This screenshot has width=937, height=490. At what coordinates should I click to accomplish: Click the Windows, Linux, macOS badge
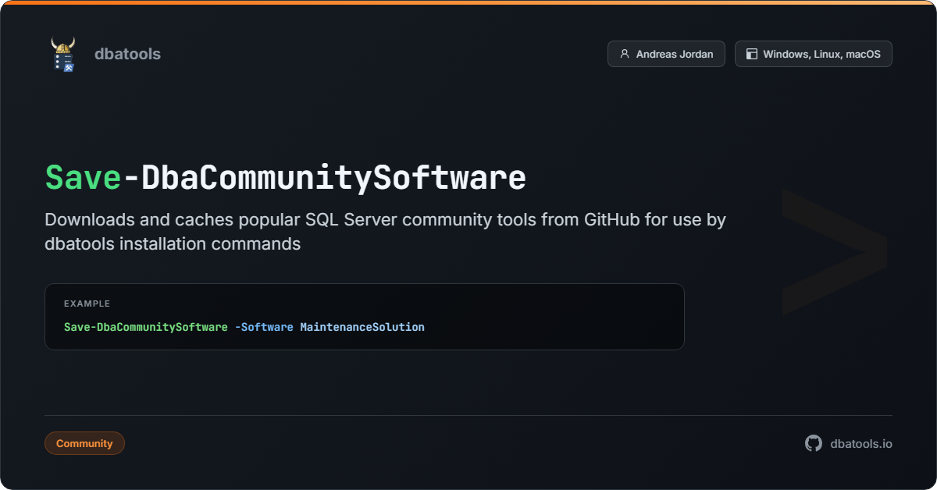813,54
